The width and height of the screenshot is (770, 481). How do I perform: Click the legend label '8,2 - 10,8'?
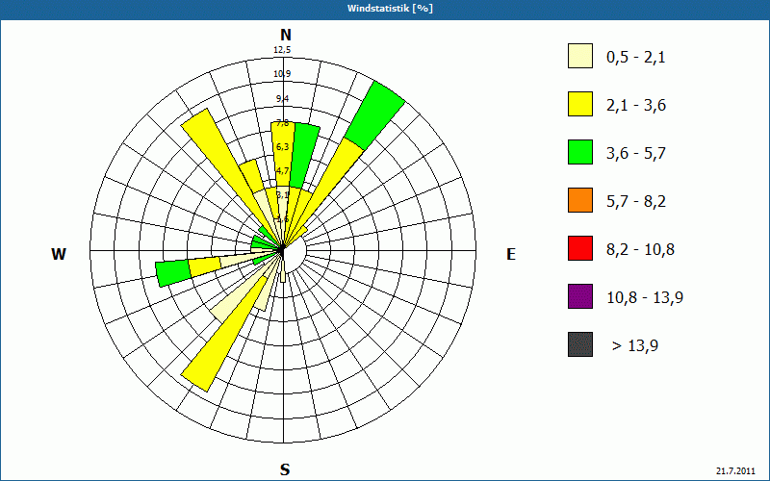point(640,250)
